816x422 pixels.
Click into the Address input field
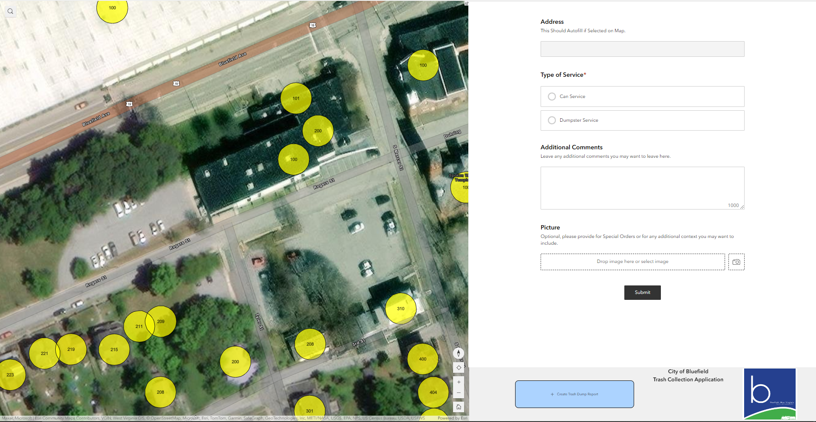point(642,49)
